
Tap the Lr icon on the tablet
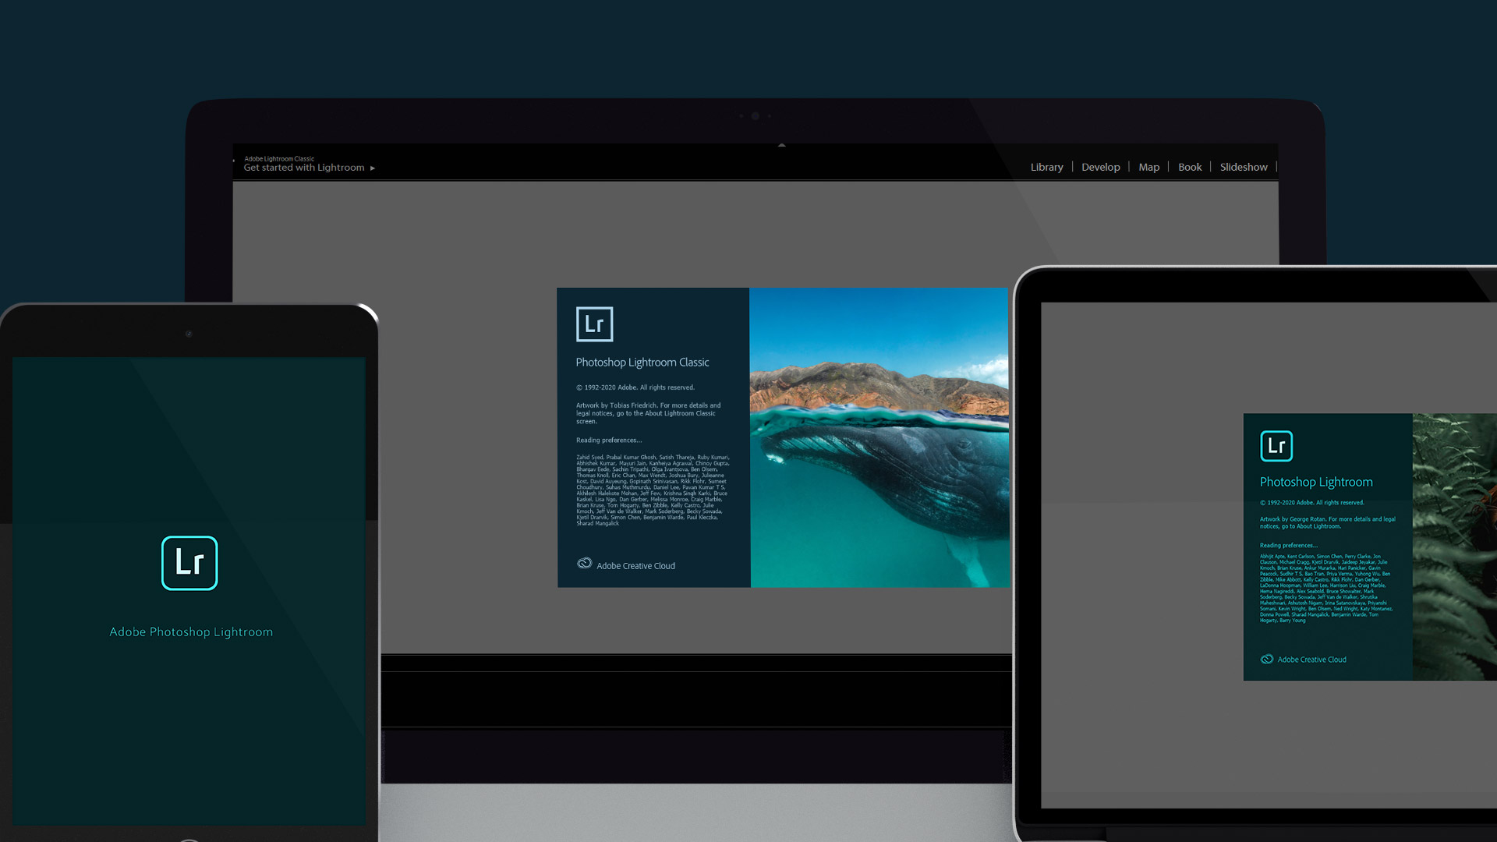point(189,563)
